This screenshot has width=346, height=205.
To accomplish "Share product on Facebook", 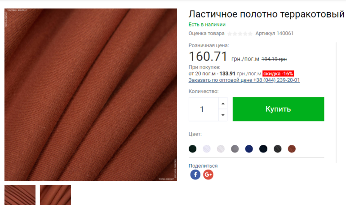I will tap(195, 174).
